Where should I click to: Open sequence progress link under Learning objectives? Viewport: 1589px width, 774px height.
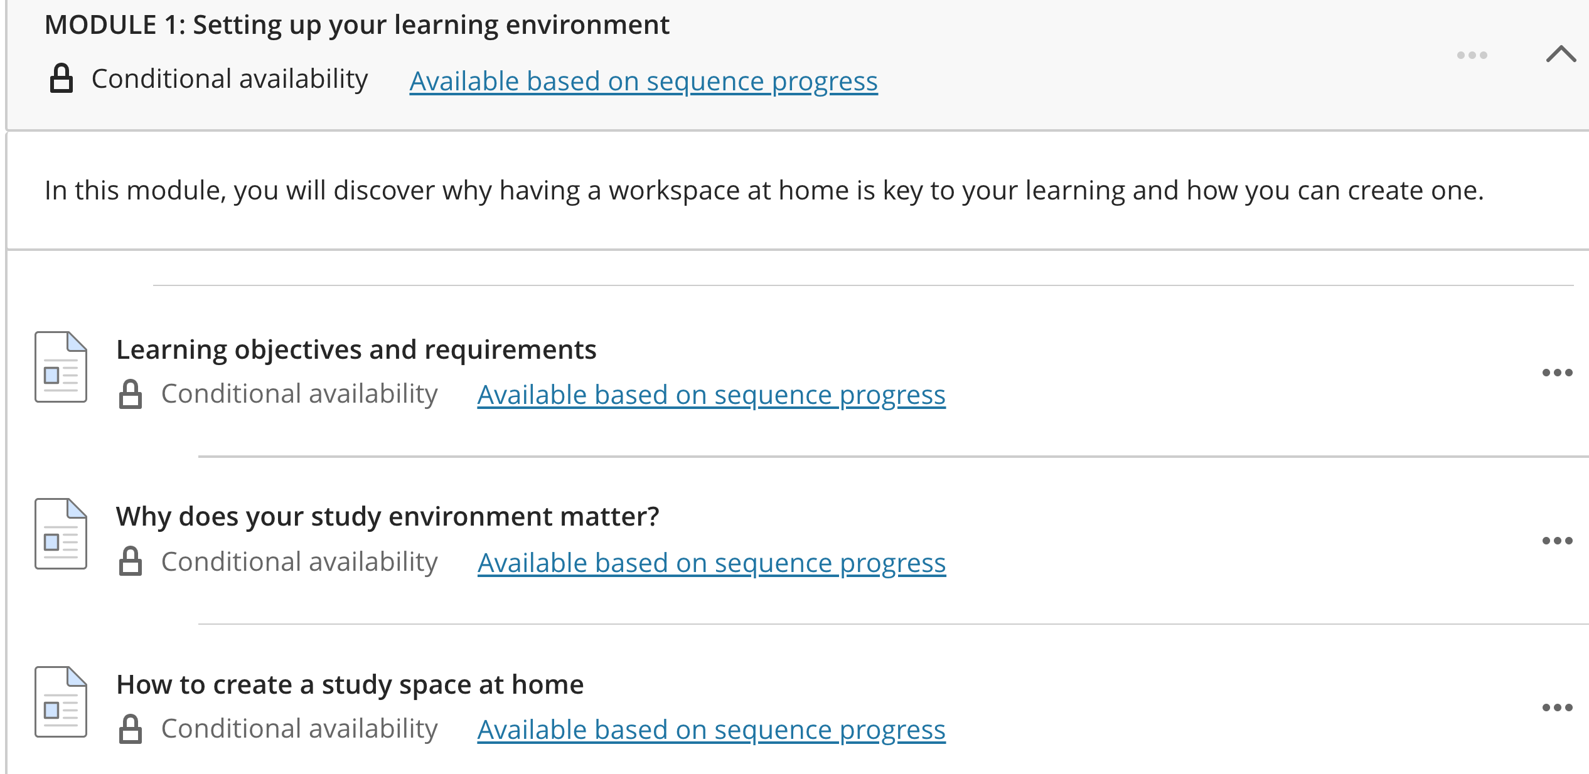(x=711, y=395)
